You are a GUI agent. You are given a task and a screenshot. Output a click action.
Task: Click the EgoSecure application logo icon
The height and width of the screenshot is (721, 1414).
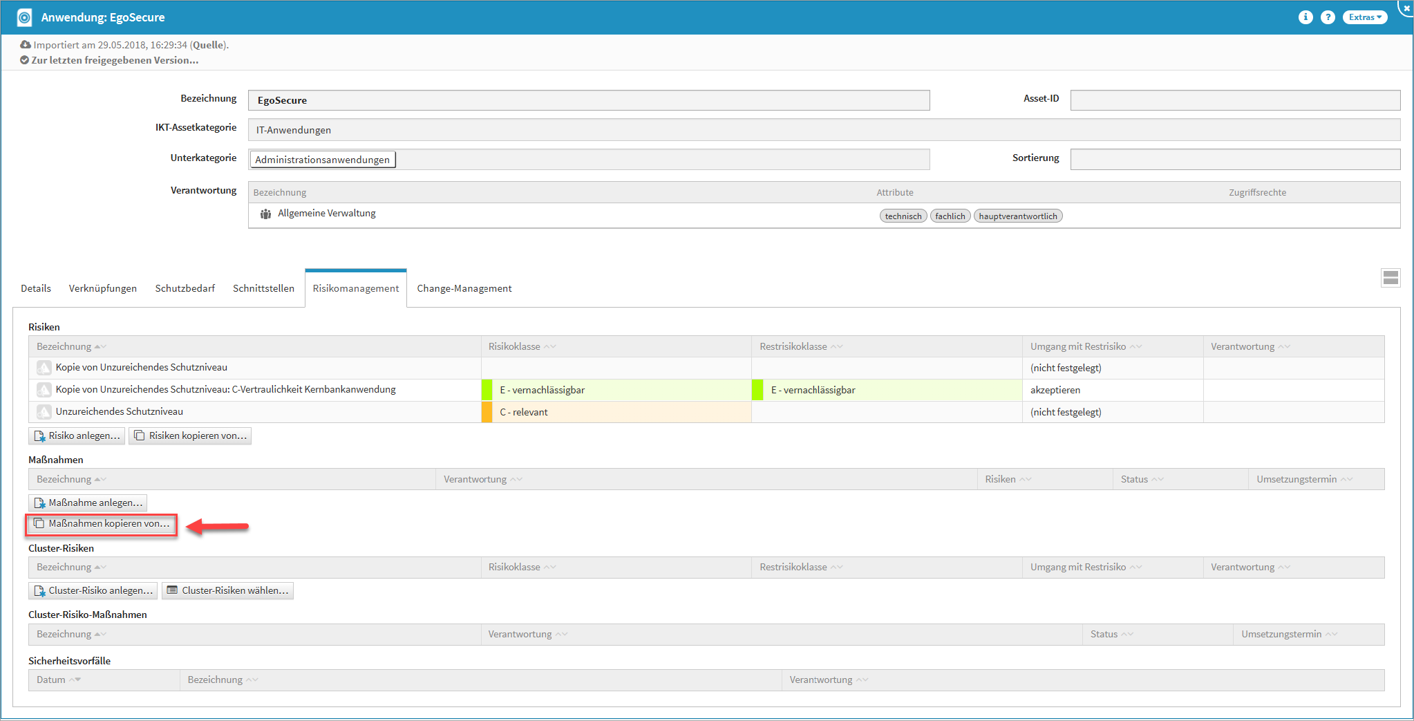coord(24,17)
